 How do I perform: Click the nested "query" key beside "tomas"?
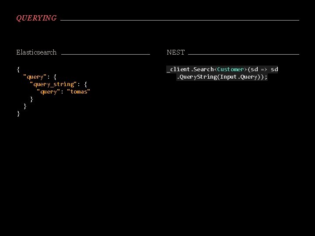point(49,91)
